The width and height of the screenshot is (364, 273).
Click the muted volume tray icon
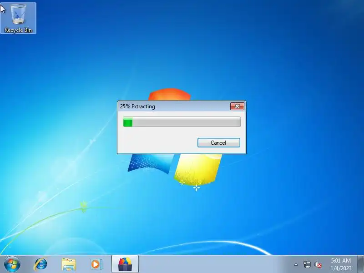318,264
